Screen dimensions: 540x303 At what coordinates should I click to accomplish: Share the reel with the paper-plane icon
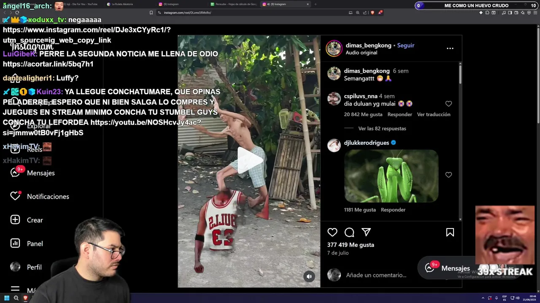(366, 232)
